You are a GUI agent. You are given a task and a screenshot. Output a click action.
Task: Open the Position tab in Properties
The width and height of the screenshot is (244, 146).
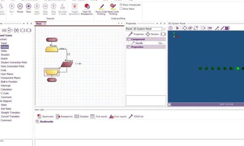point(152,34)
